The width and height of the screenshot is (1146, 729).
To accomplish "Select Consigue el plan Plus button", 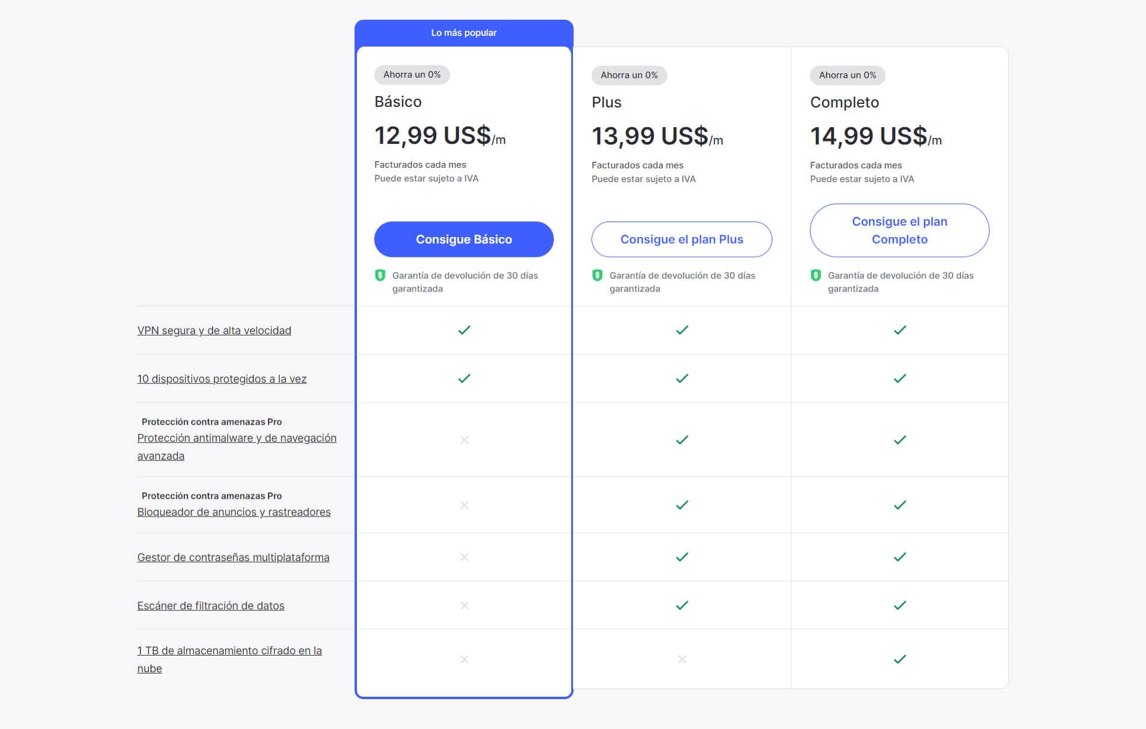I will click(682, 239).
